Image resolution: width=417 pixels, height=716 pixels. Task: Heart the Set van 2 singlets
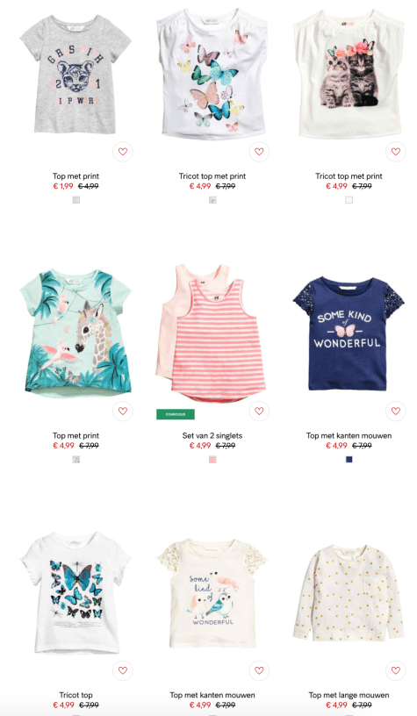(259, 411)
